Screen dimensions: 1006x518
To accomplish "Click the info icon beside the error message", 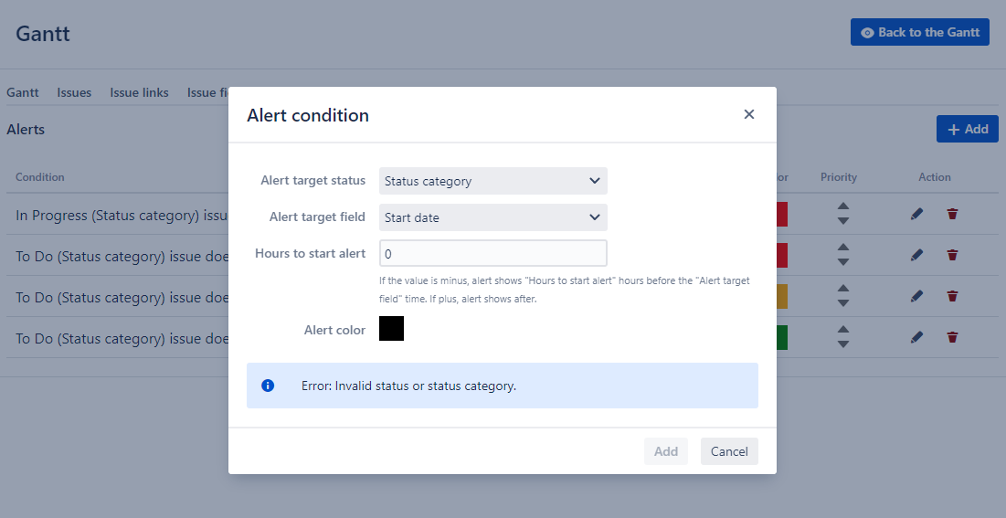I will pos(268,386).
